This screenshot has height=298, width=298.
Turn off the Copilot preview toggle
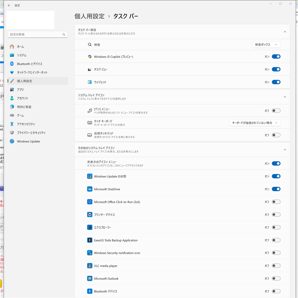pyautogui.click(x=276, y=57)
